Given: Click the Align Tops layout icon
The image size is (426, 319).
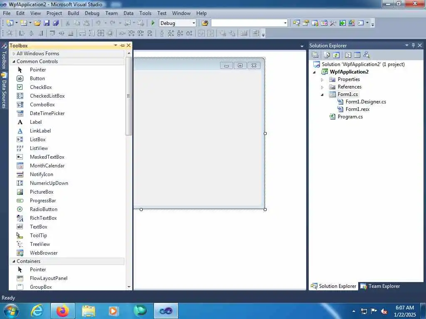Looking at the screenshot, I should click(x=52, y=33).
